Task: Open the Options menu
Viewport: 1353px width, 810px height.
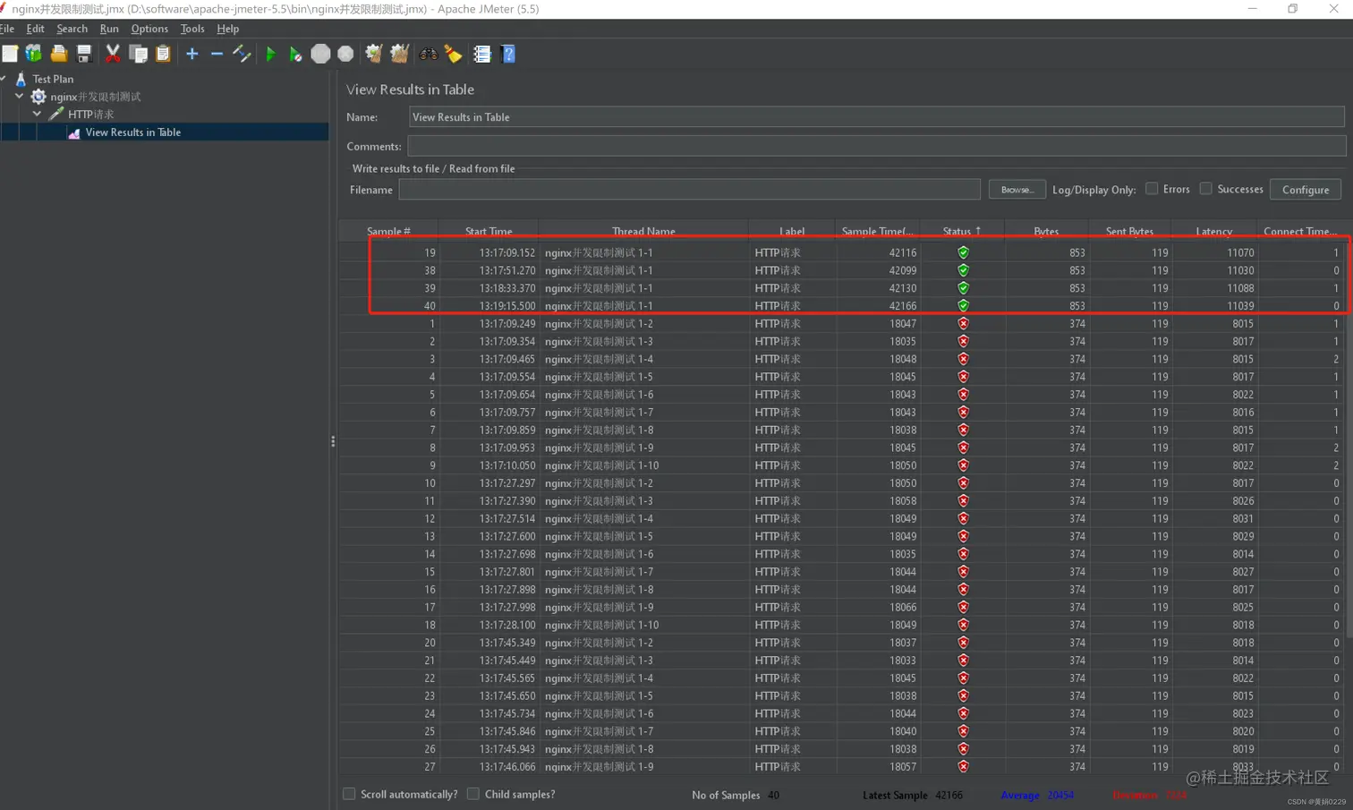Action: (x=149, y=29)
